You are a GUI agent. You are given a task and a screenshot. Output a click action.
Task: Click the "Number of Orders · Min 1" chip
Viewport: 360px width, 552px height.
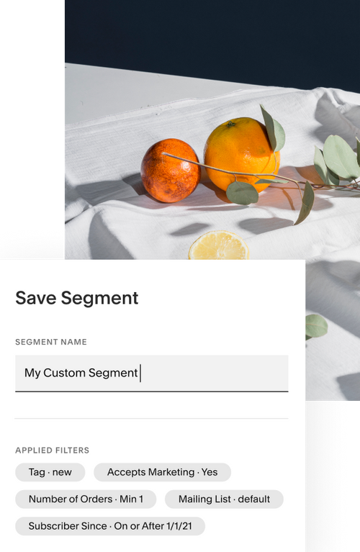pos(86,499)
